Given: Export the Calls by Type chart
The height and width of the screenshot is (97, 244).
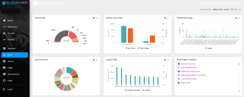Looking at the screenshot, I should tap(94, 18).
